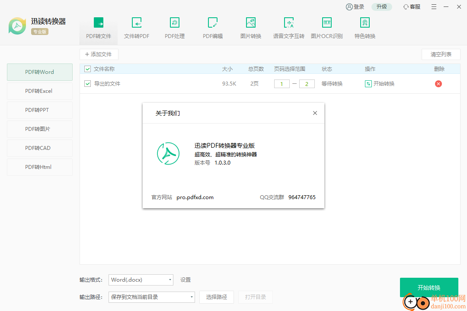Click the 操作 column header
This screenshot has width=467, height=311.
pyautogui.click(x=370, y=69)
